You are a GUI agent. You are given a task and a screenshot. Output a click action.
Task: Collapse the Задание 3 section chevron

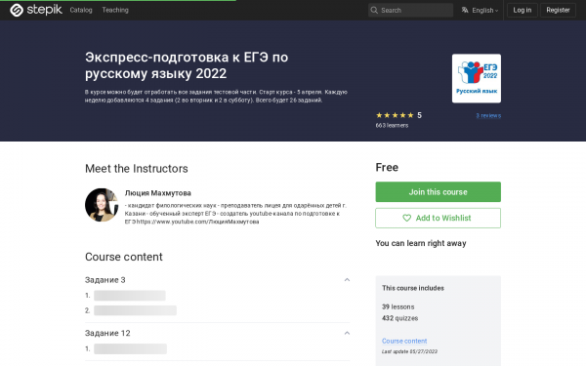click(x=347, y=280)
